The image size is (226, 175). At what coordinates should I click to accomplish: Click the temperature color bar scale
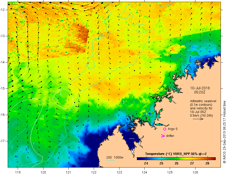click(176, 159)
